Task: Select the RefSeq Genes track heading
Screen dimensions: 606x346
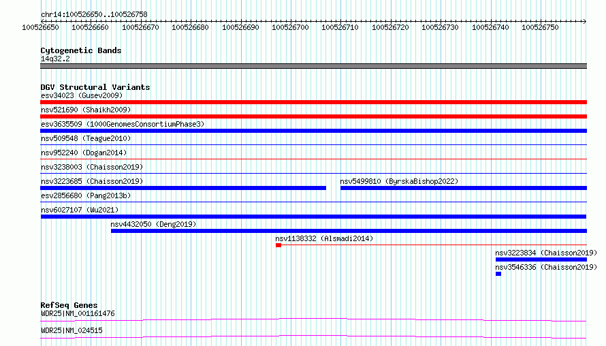Action: coord(69,305)
